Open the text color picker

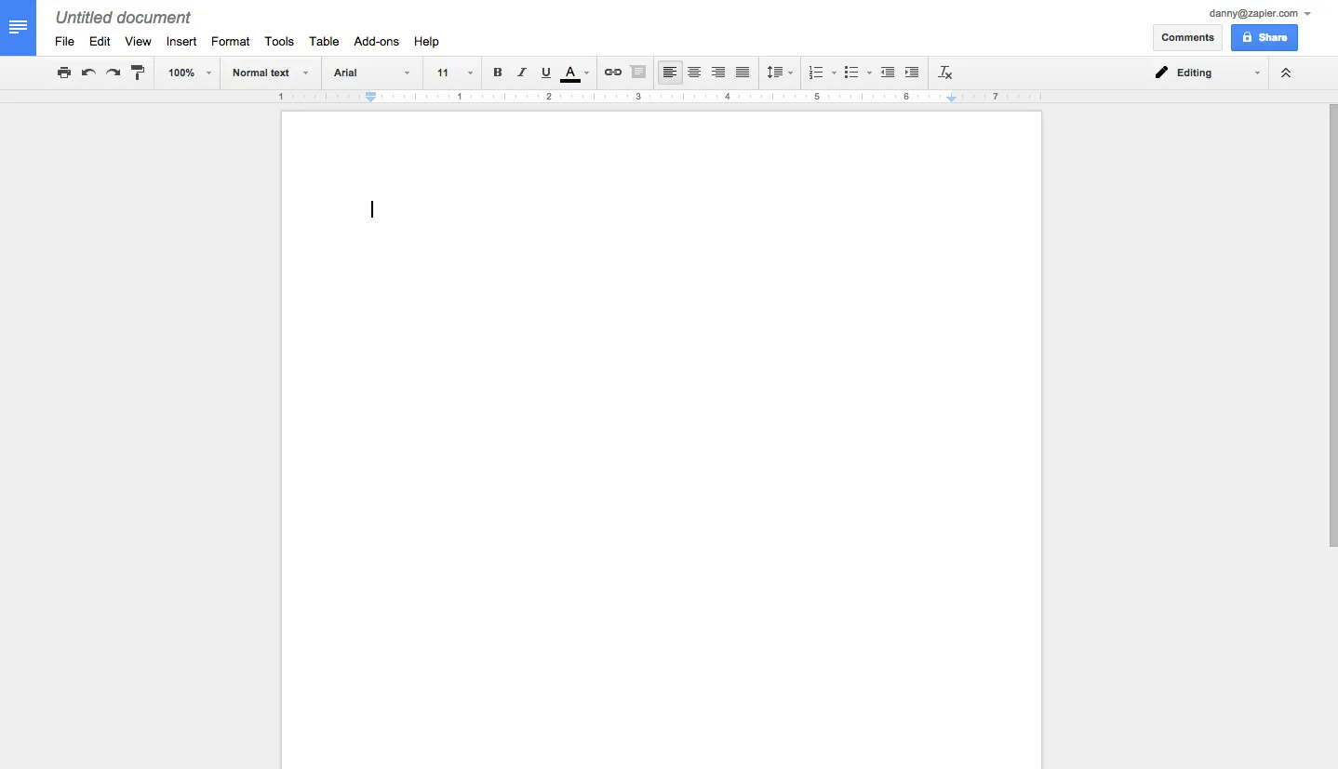click(571, 73)
